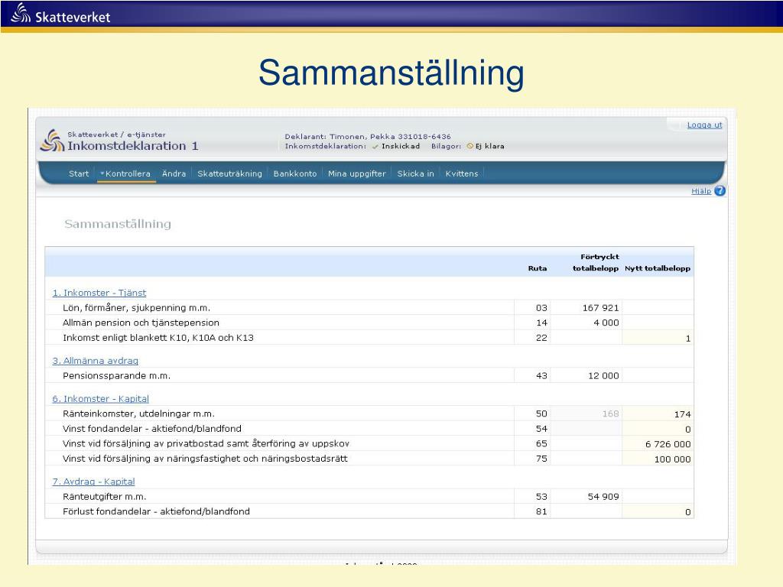The image size is (783, 587).
Task: Open the Skatteuträkning tab
Action: pyautogui.click(x=229, y=174)
